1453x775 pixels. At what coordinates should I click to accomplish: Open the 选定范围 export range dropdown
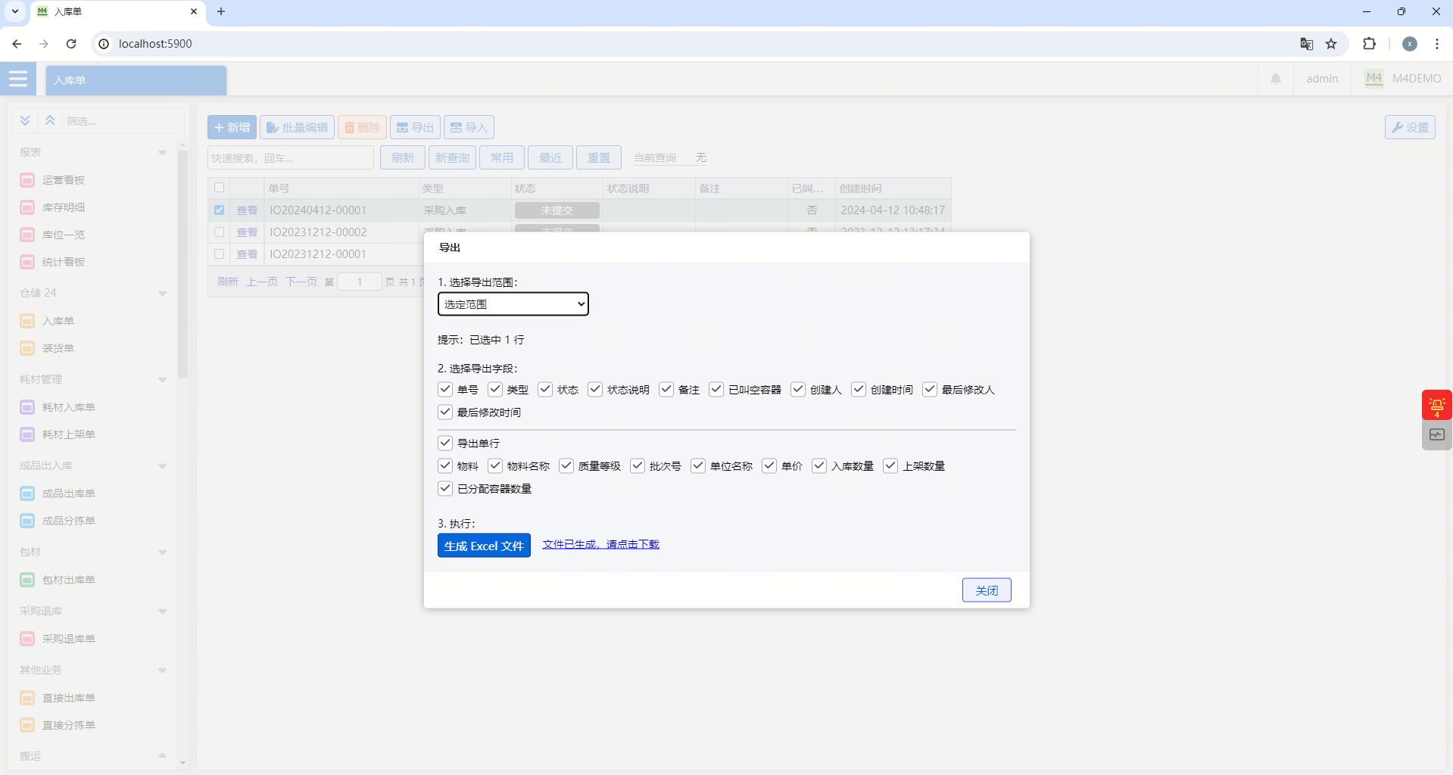(513, 304)
